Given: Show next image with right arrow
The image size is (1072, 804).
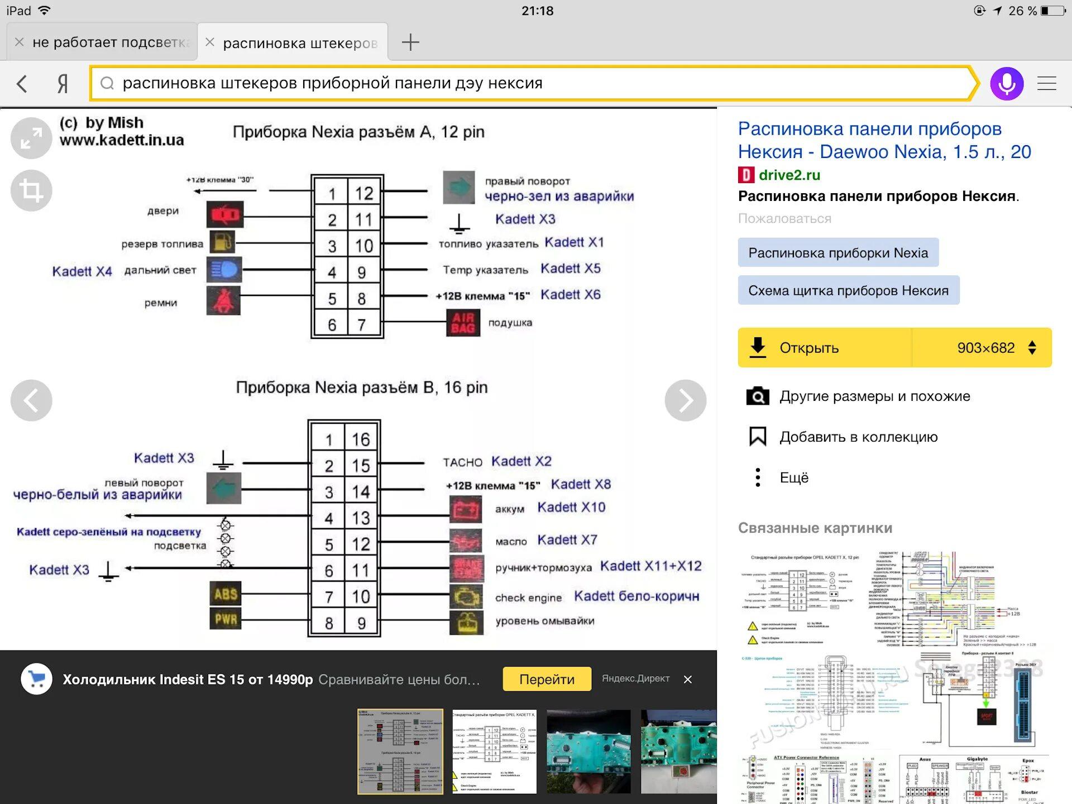Looking at the screenshot, I should click(x=685, y=400).
